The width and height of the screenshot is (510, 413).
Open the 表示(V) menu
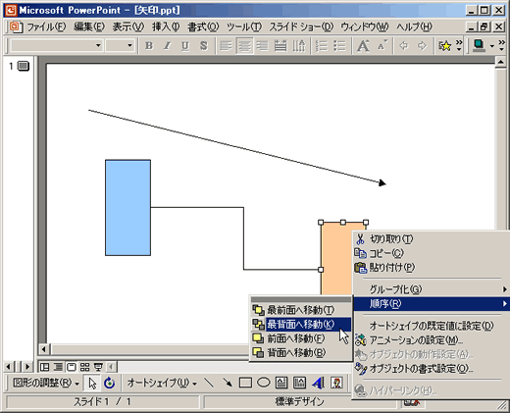point(128,26)
